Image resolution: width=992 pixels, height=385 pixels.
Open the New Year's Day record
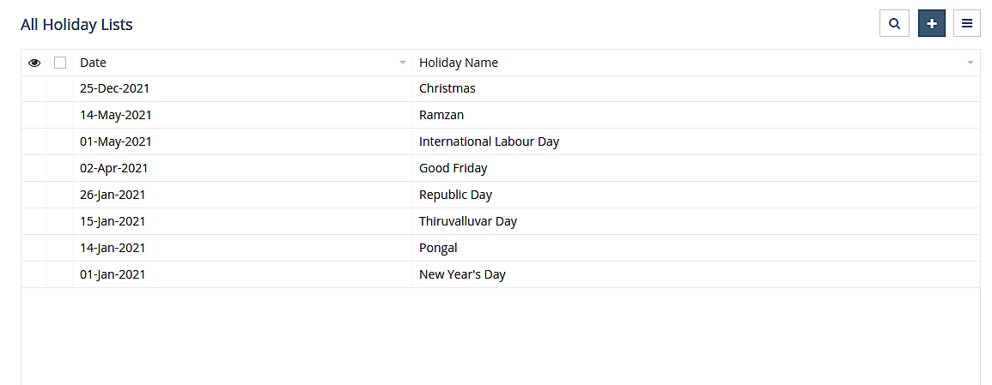[462, 274]
